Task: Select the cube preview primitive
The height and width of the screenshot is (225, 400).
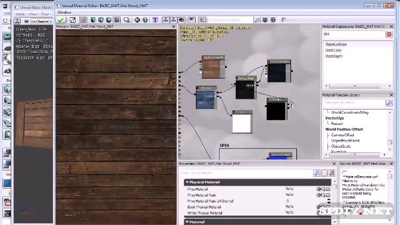Action: click(x=101, y=20)
